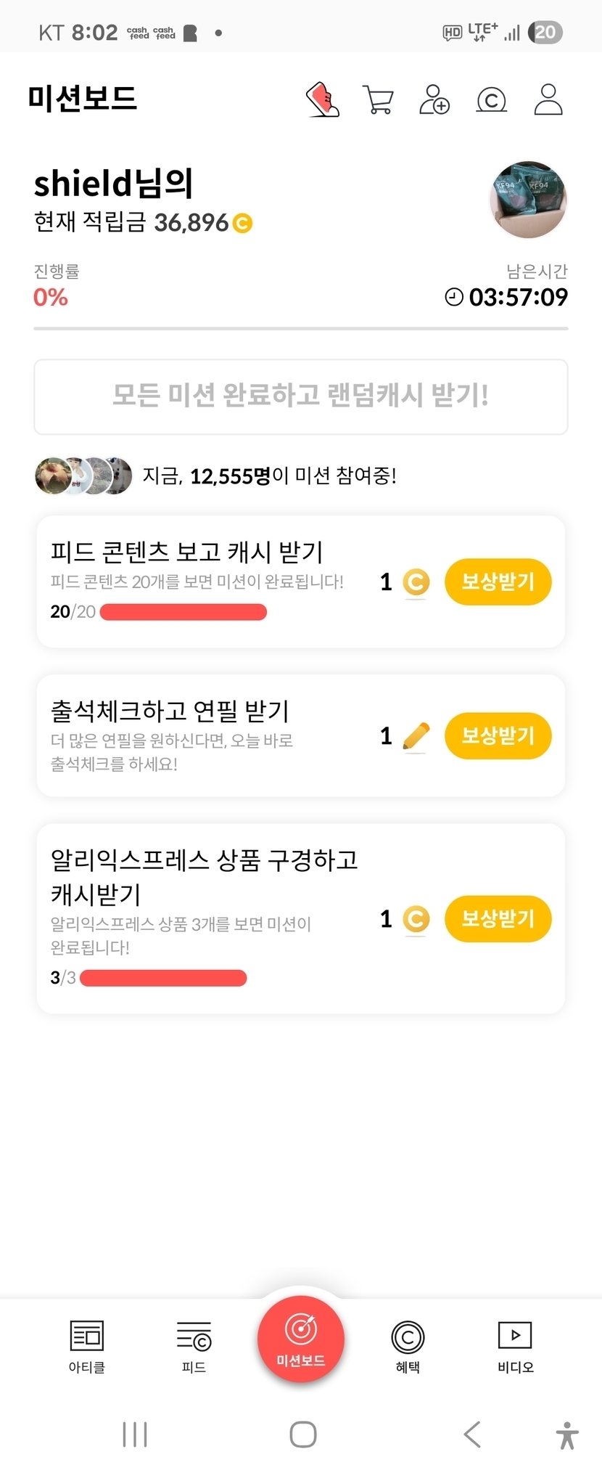The width and height of the screenshot is (602, 1473).
Task: Tap the invite friend icon
Action: point(434,99)
